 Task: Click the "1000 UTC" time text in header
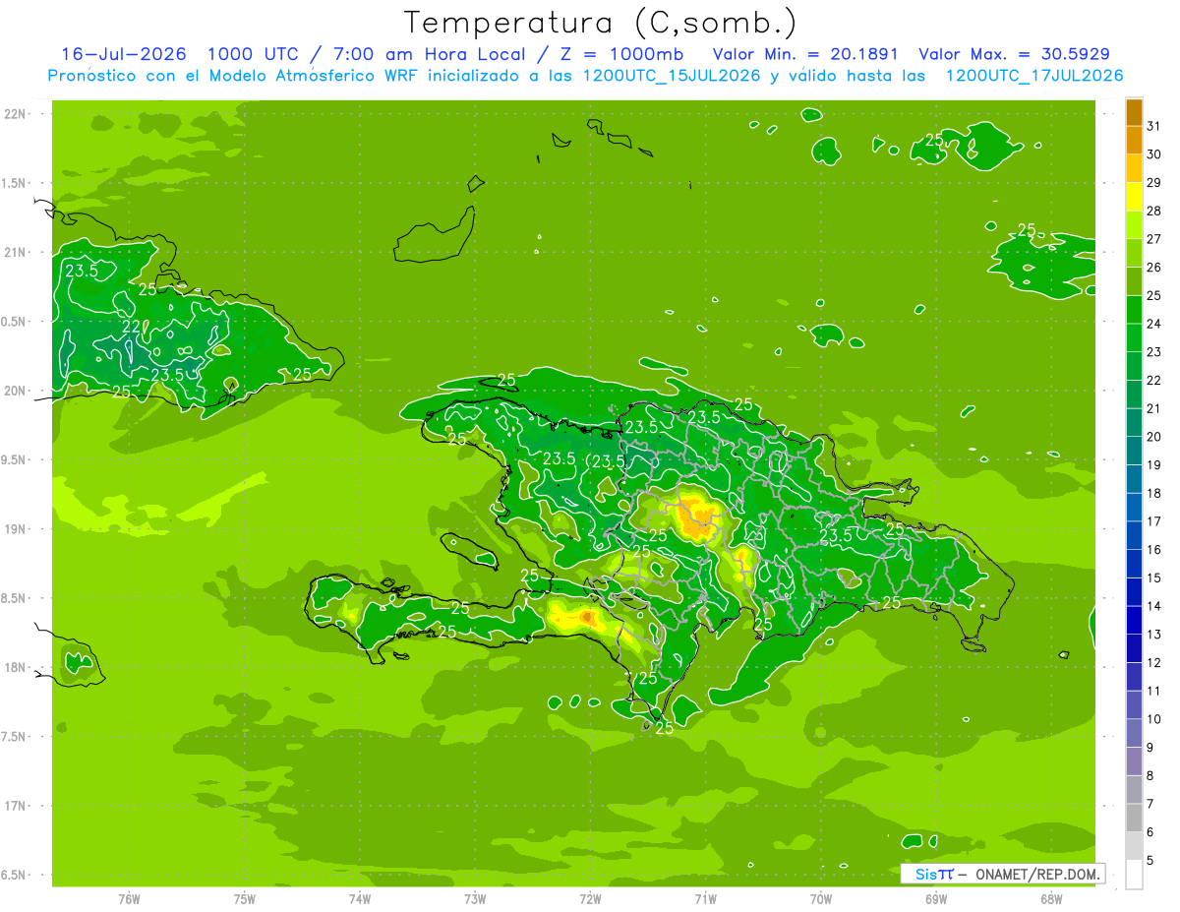(254, 54)
